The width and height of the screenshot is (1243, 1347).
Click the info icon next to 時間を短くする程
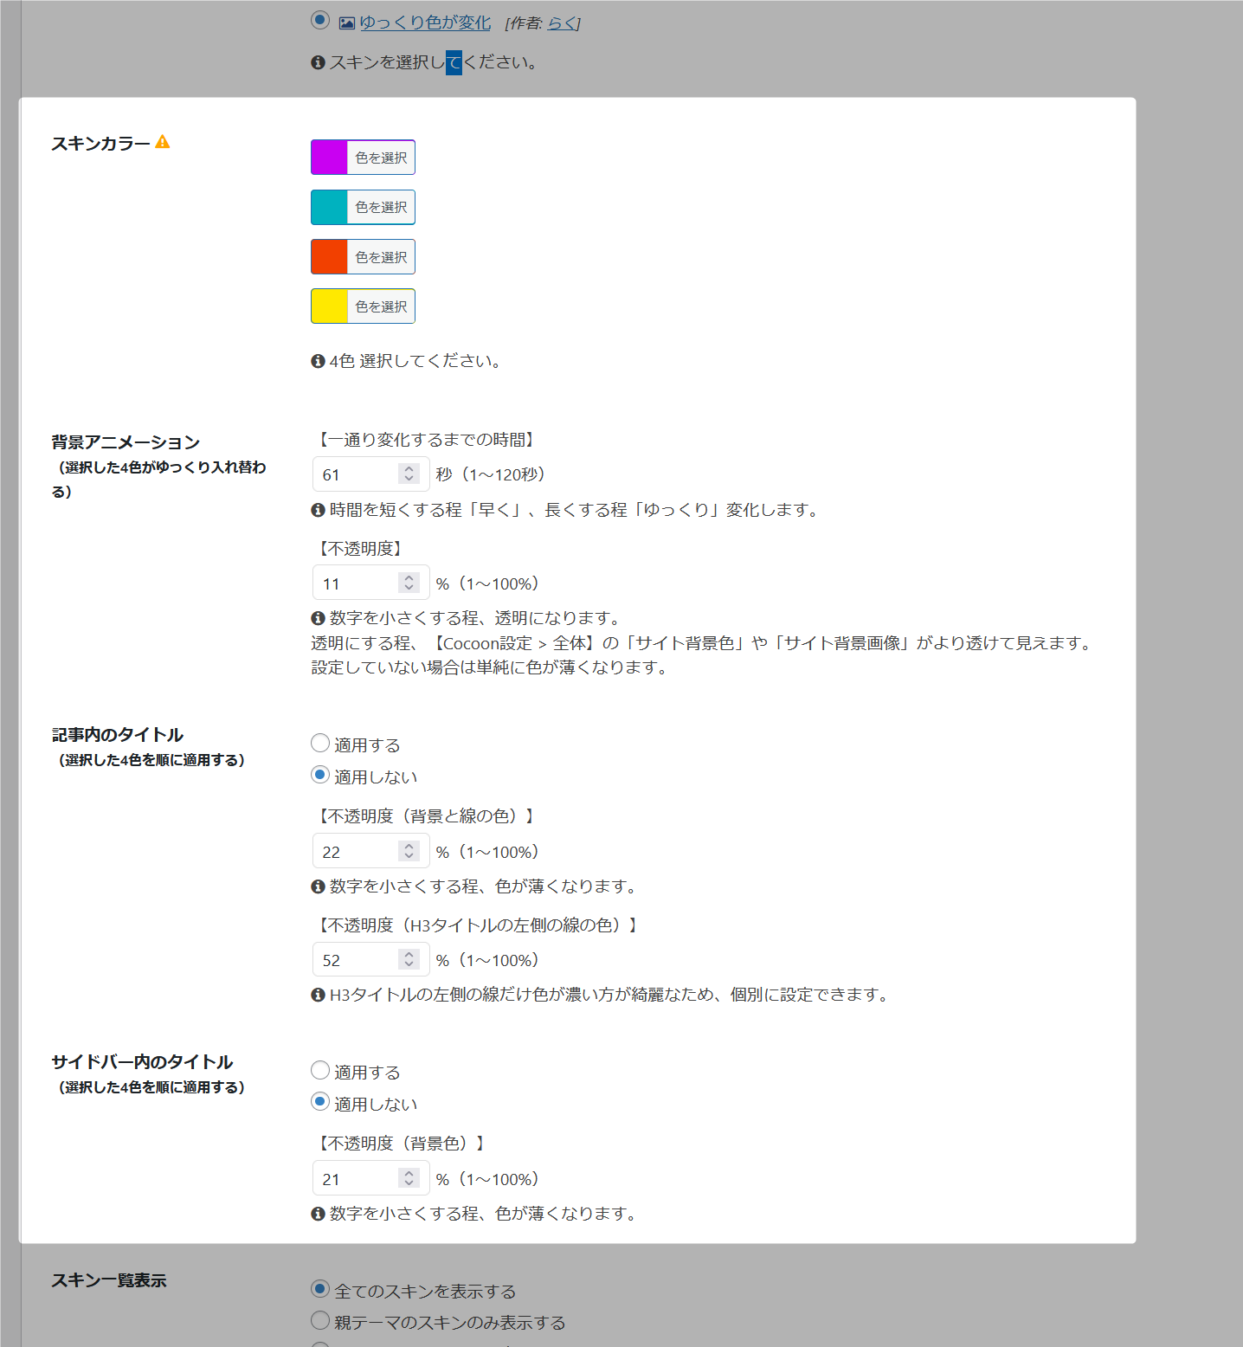(x=318, y=510)
